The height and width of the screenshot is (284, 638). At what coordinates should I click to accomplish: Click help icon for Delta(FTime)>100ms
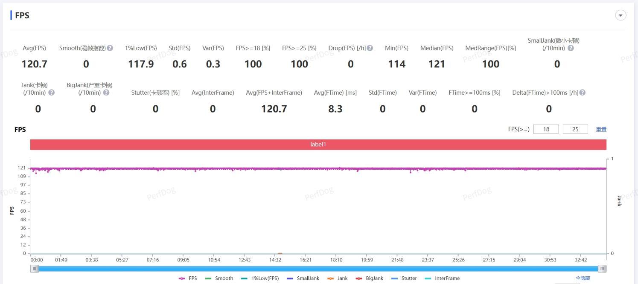coord(583,93)
